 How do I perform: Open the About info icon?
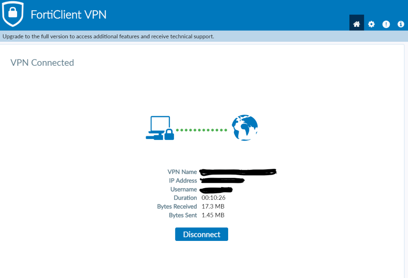[401, 24]
